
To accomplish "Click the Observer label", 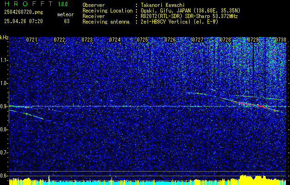I will point(94,5).
